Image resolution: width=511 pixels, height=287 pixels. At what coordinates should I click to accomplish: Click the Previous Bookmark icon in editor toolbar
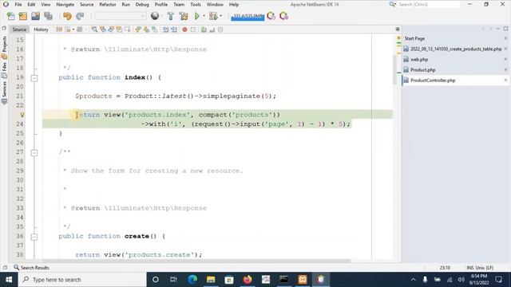[138, 29]
